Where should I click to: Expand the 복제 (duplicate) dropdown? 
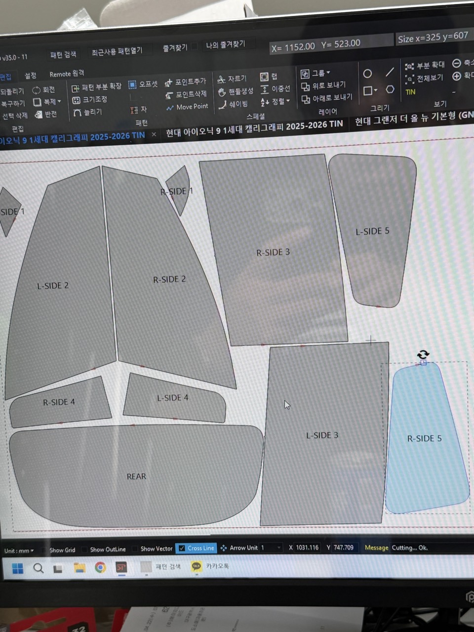(59, 102)
